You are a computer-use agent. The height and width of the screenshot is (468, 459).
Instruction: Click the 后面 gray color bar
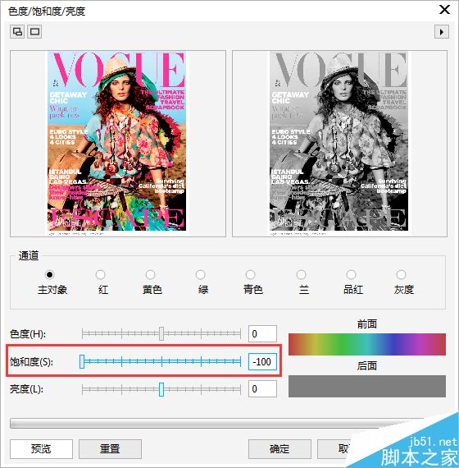click(367, 386)
